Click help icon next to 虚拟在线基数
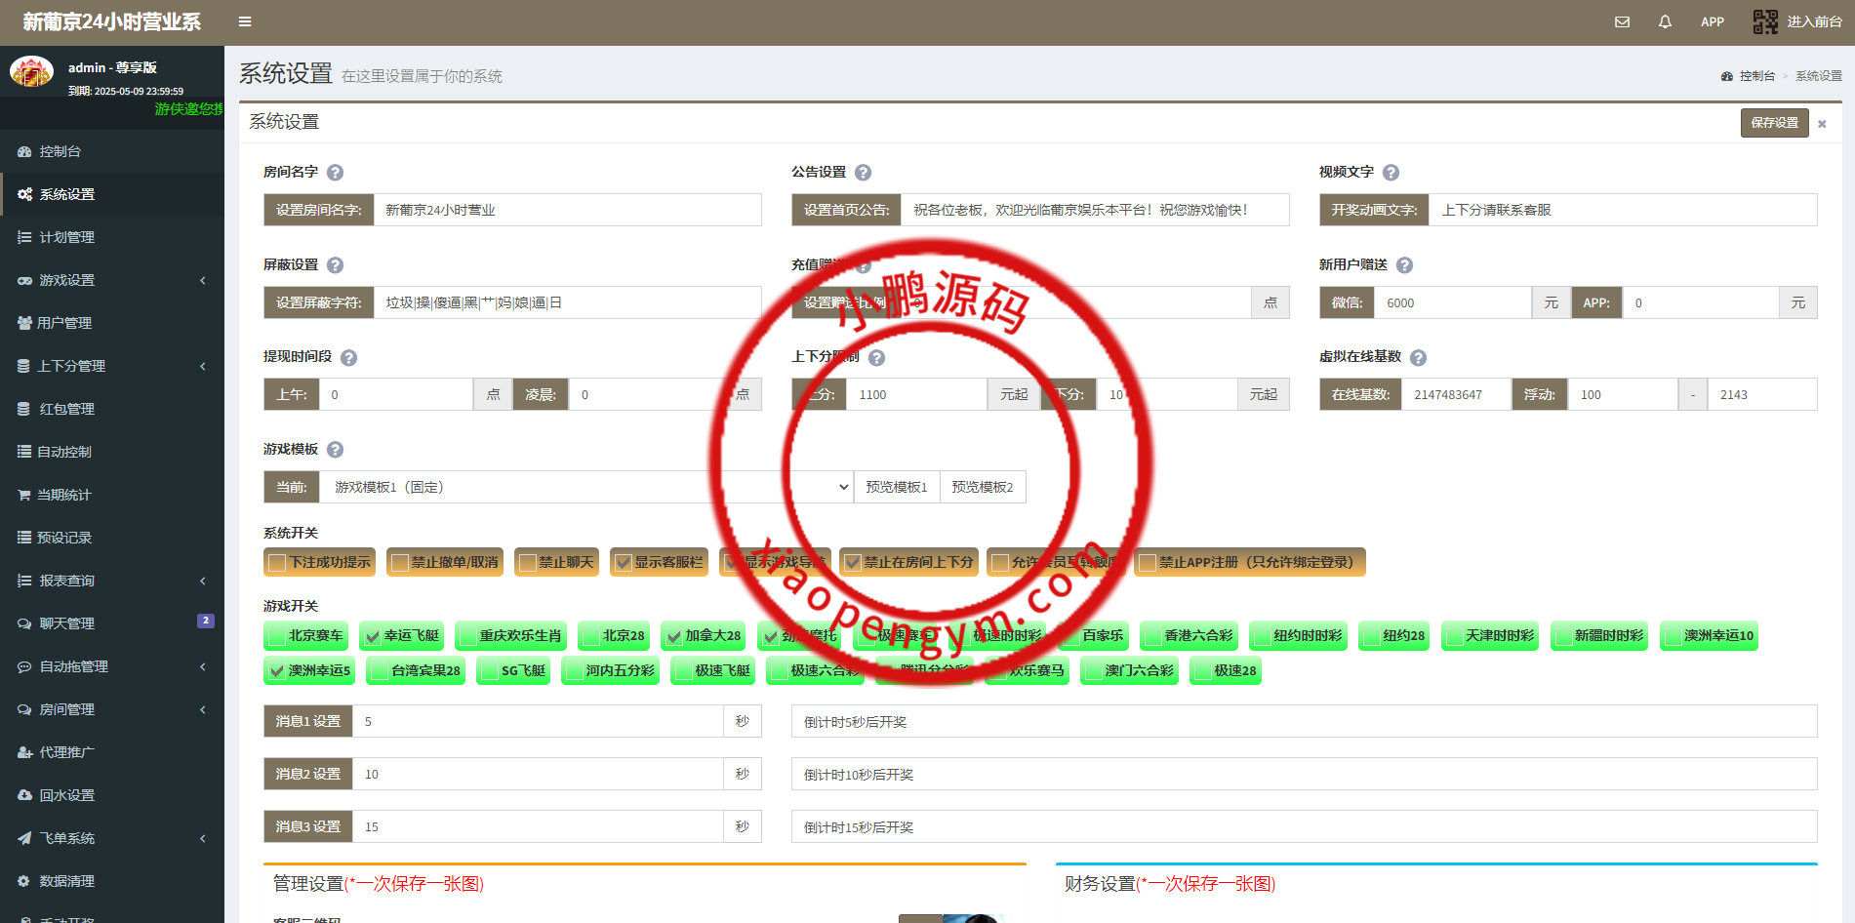1855x923 pixels. point(1418,358)
